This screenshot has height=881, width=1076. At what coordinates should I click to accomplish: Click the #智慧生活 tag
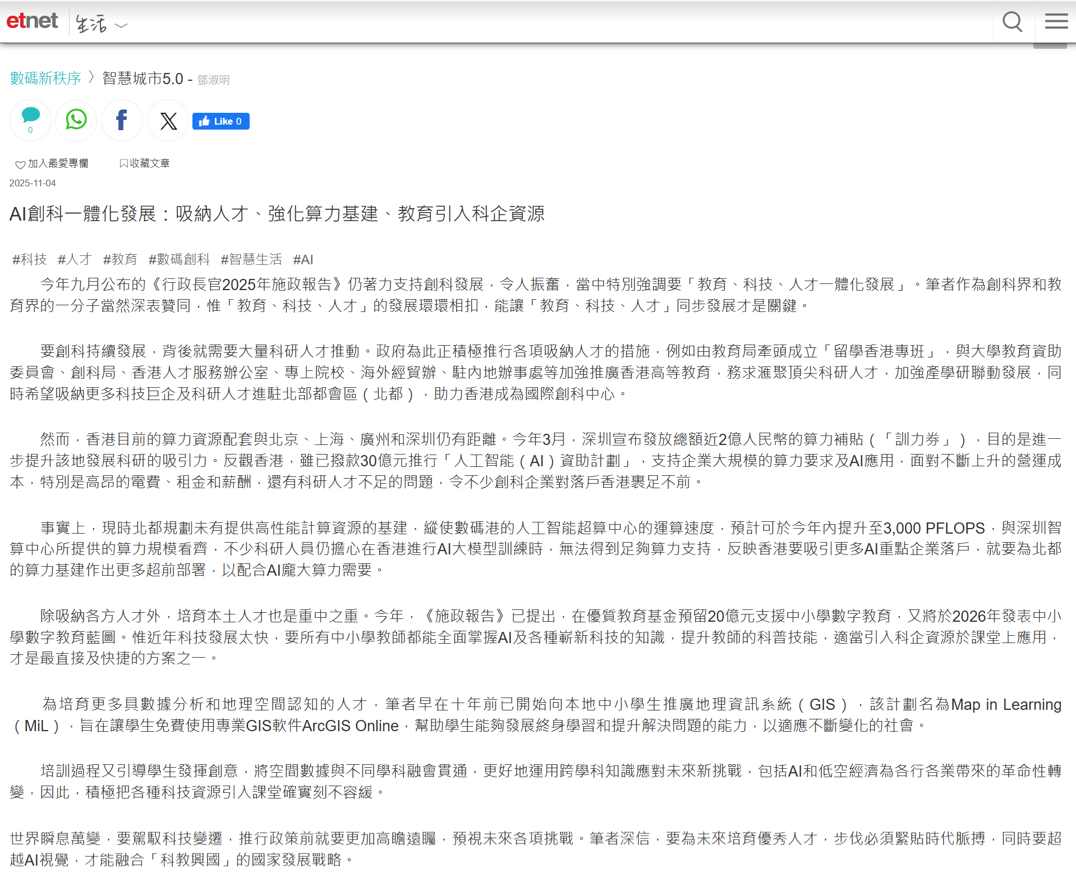coord(251,259)
